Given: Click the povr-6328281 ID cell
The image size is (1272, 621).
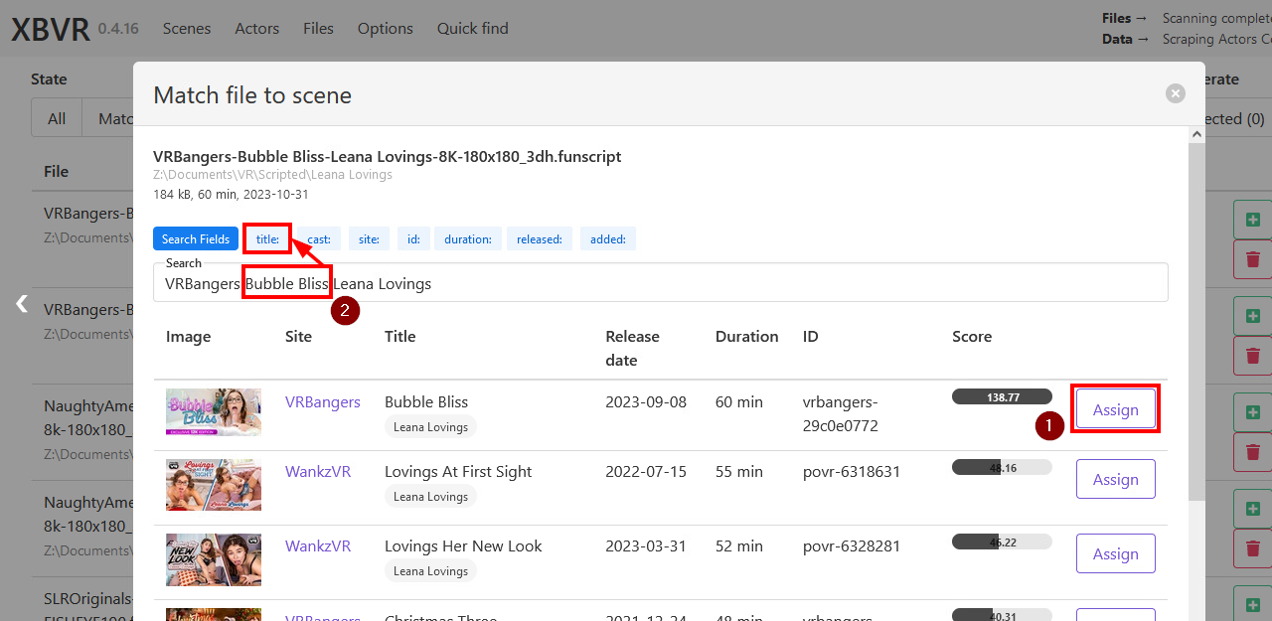Looking at the screenshot, I should coord(852,545).
